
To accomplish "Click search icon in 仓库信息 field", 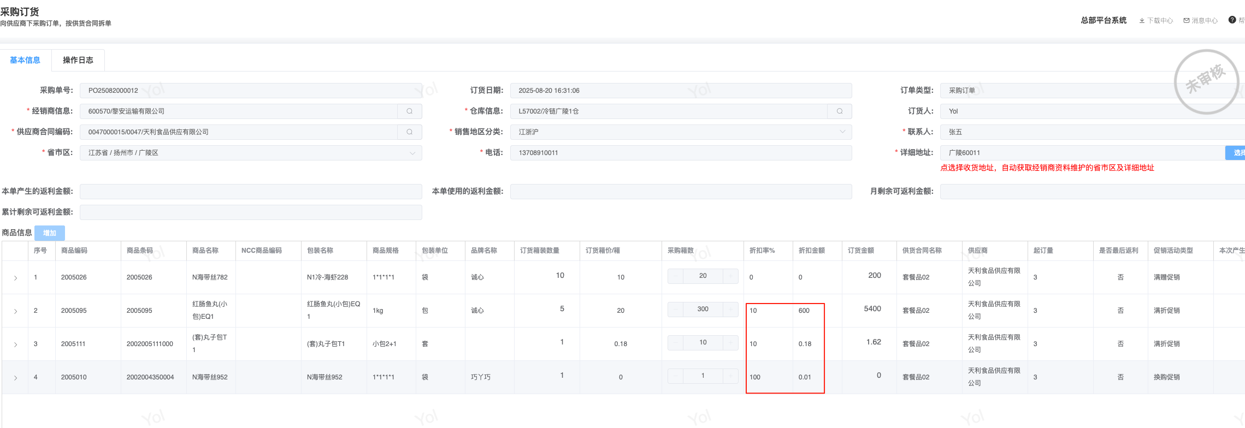I will pyautogui.click(x=840, y=111).
